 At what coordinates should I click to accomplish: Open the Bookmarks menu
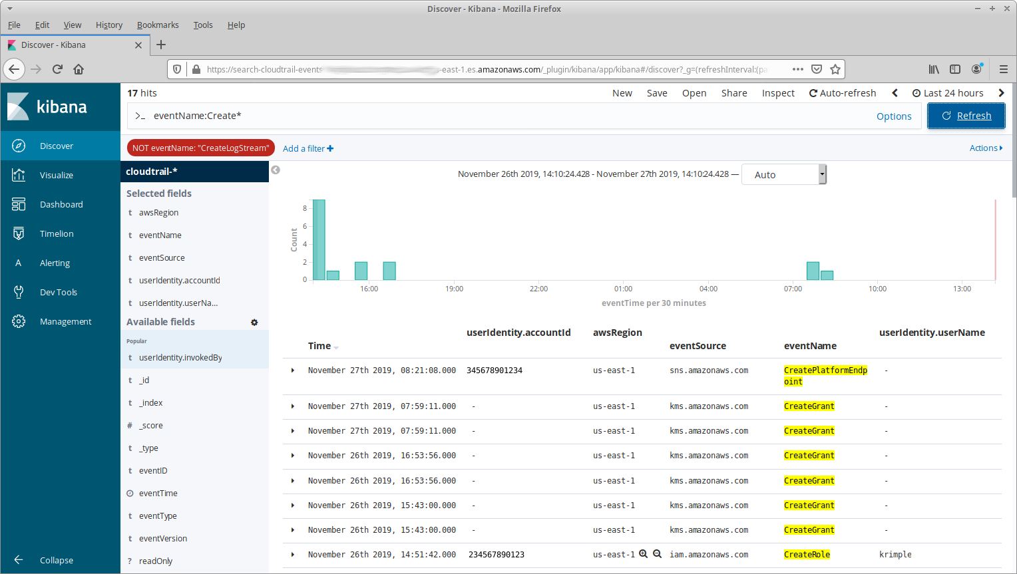tap(158, 25)
